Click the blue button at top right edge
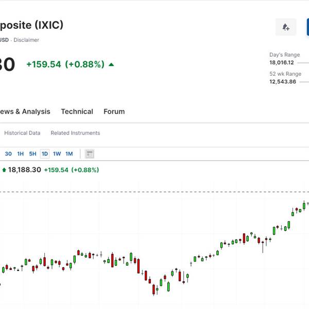 (307, 27)
